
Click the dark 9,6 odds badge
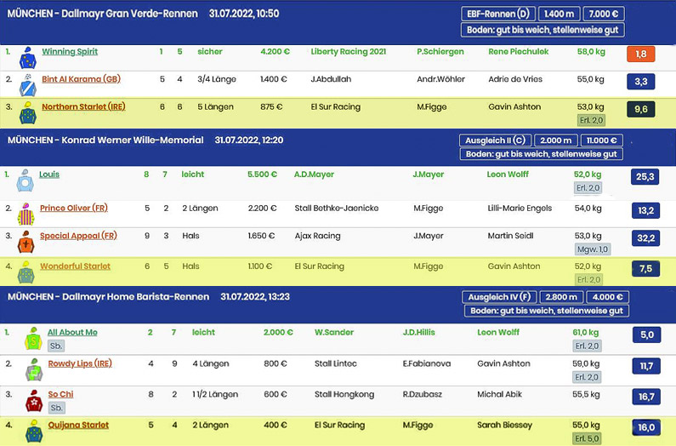(x=640, y=109)
